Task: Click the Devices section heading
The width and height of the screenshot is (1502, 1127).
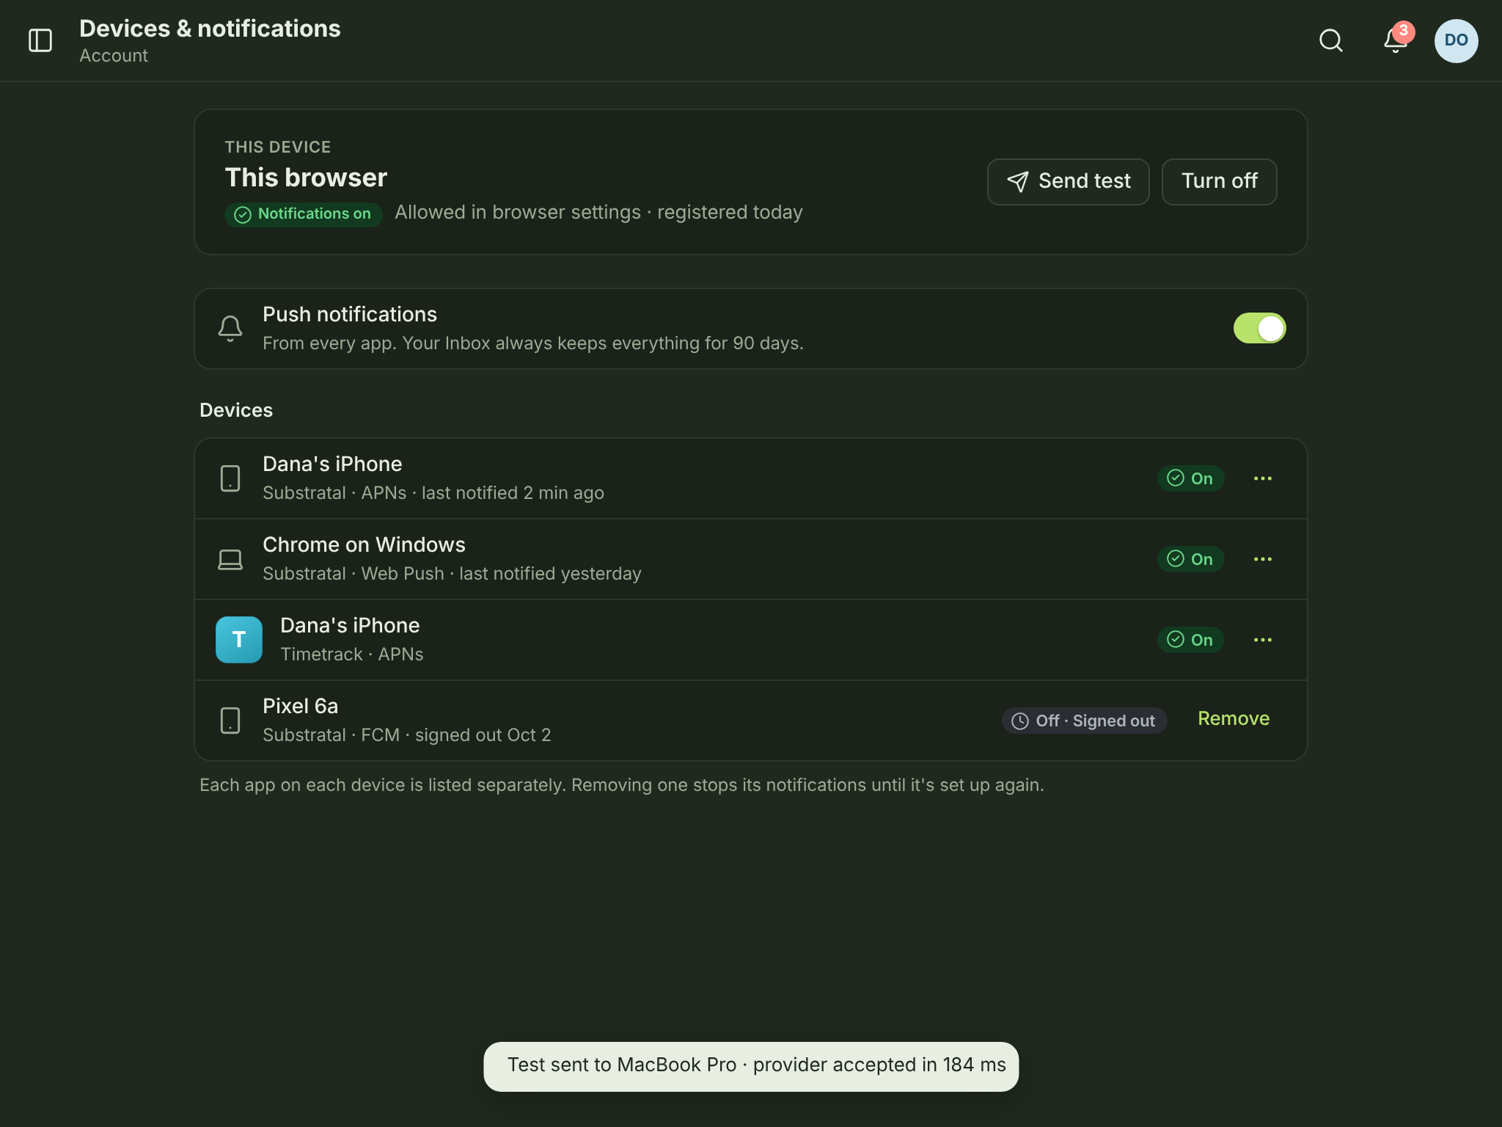Action: click(x=236, y=410)
